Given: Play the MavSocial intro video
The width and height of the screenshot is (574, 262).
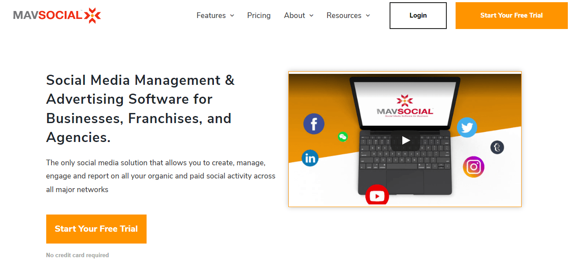Looking at the screenshot, I should (405, 140).
